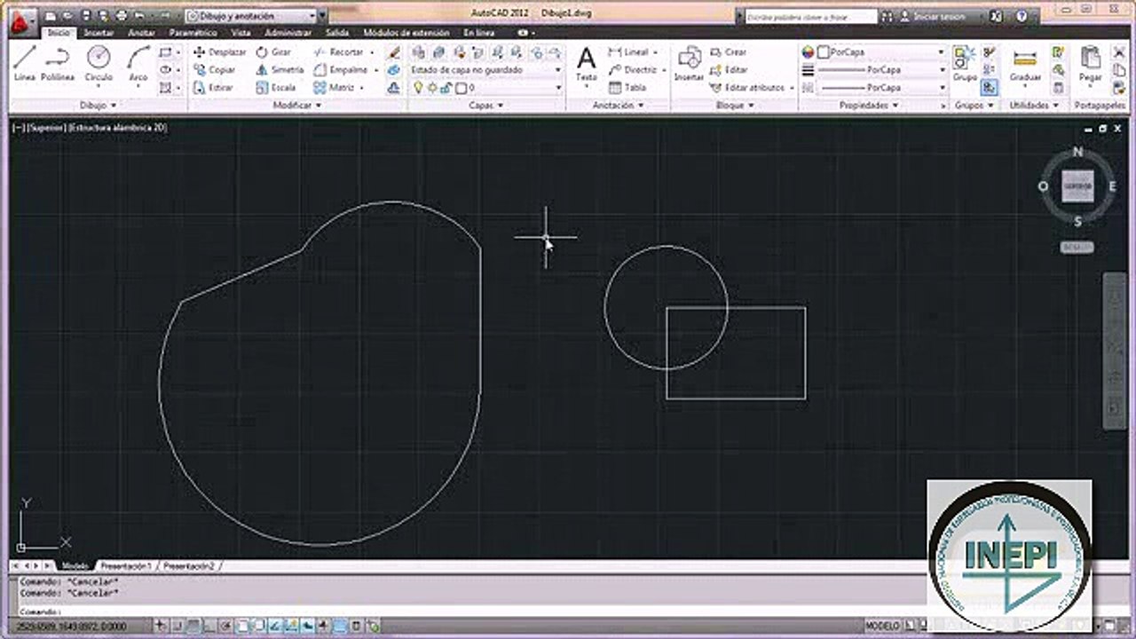Go to the Salida ribbon tab

(x=337, y=33)
